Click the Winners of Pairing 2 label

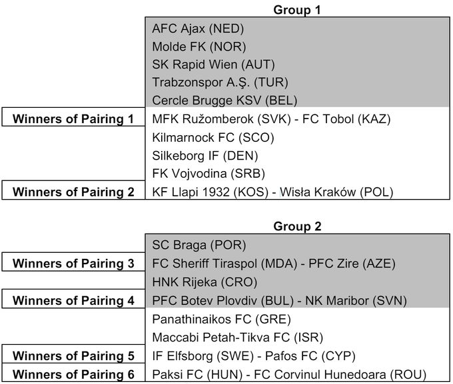point(73,192)
